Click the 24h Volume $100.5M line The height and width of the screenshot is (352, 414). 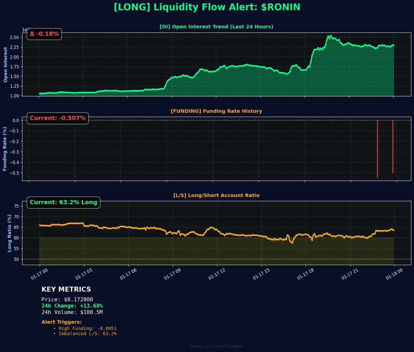tap(72, 312)
